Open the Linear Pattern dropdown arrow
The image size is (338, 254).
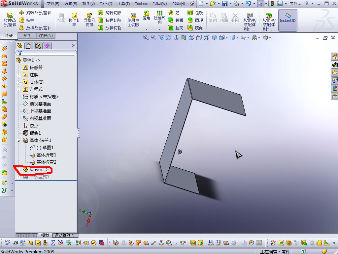pyautogui.click(x=159, y=29)
